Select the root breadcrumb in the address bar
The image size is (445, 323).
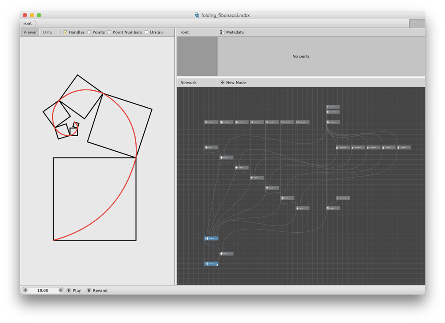[28, 24]
